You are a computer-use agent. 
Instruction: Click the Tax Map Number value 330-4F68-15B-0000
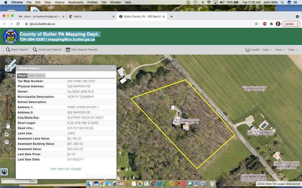pyautogui.click(x=81, y=81)
